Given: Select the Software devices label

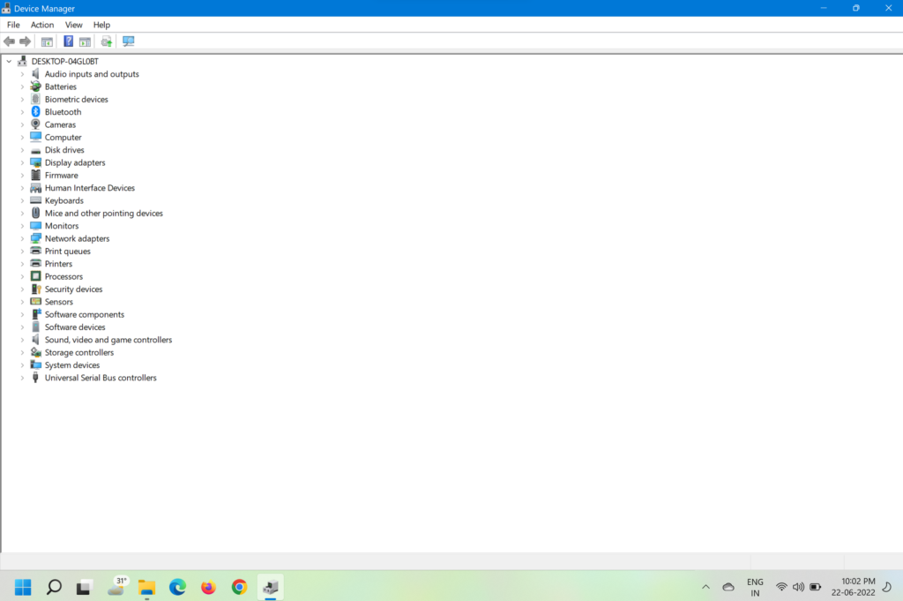Looking at the screenshot, I should click(75, 327).
